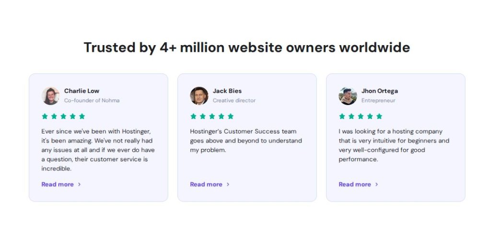Click the fifth star in Charlie Low's rating
491x238 pixels.
[82, 116]
